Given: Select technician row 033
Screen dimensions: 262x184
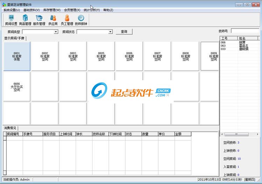Looking at the screenshot, I should pos(239,49).
